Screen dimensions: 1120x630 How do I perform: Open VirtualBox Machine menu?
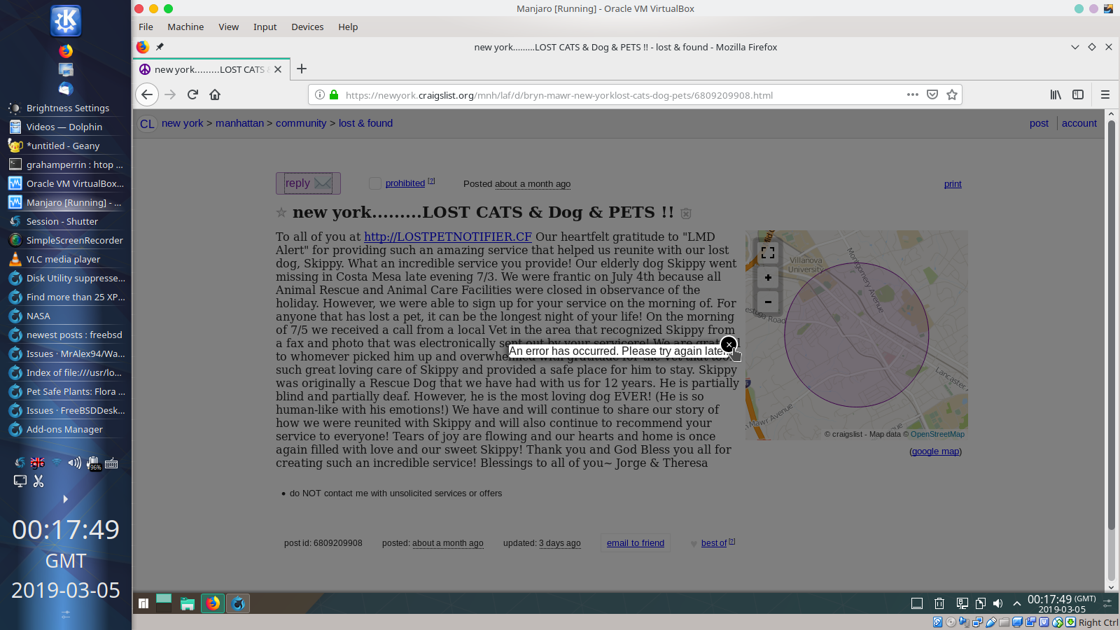185,27
